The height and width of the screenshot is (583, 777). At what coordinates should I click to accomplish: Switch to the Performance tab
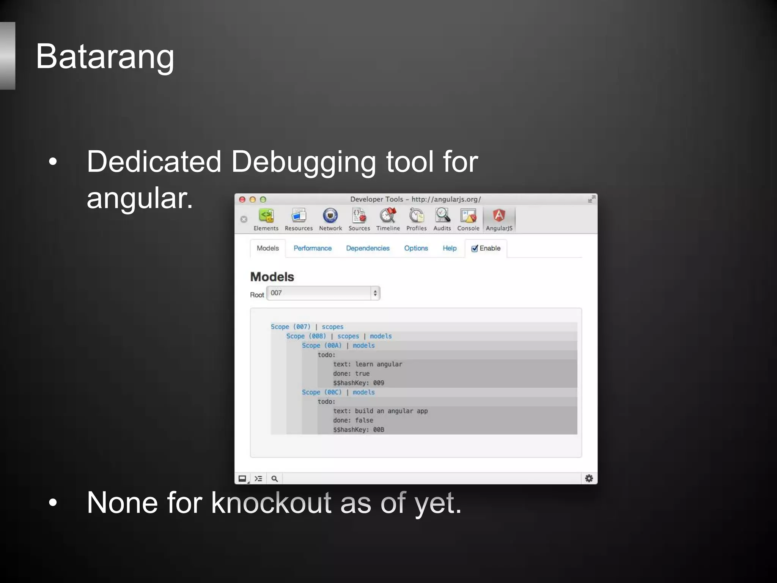click(313, 248)
